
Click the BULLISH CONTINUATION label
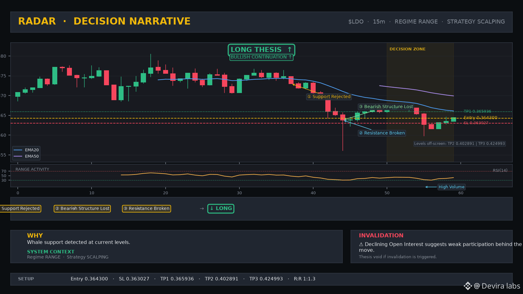pos(261,57)
